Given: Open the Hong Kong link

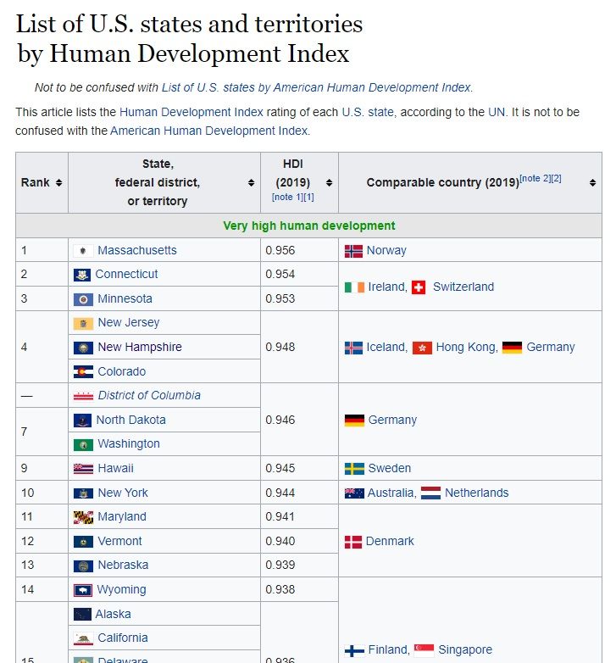Looking at the screenshot, I should click(x=464, y=348).
